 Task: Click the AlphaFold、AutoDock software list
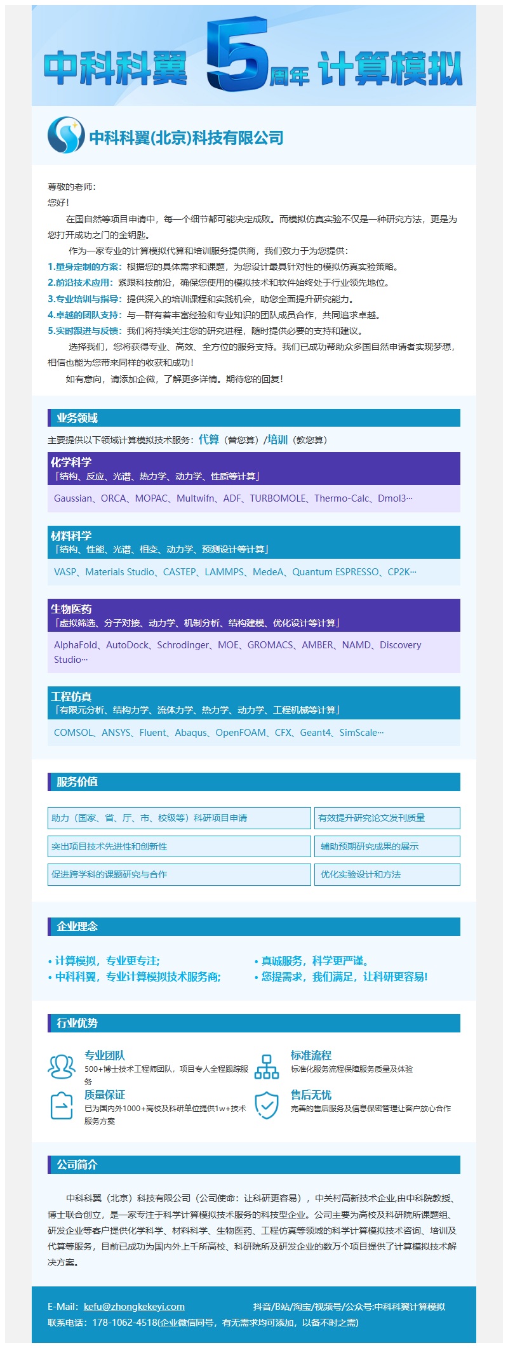coord(254,652)
